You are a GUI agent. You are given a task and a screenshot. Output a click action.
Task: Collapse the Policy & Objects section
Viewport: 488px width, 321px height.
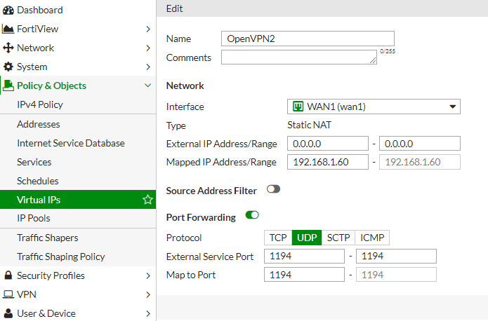147,86
